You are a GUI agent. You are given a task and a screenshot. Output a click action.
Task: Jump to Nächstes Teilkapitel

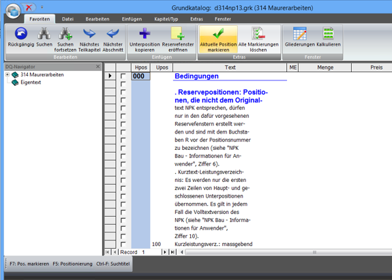[x=89, y=40]
